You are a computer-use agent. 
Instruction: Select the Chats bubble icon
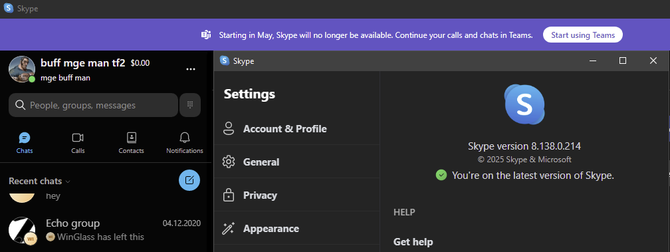(25, 138)
